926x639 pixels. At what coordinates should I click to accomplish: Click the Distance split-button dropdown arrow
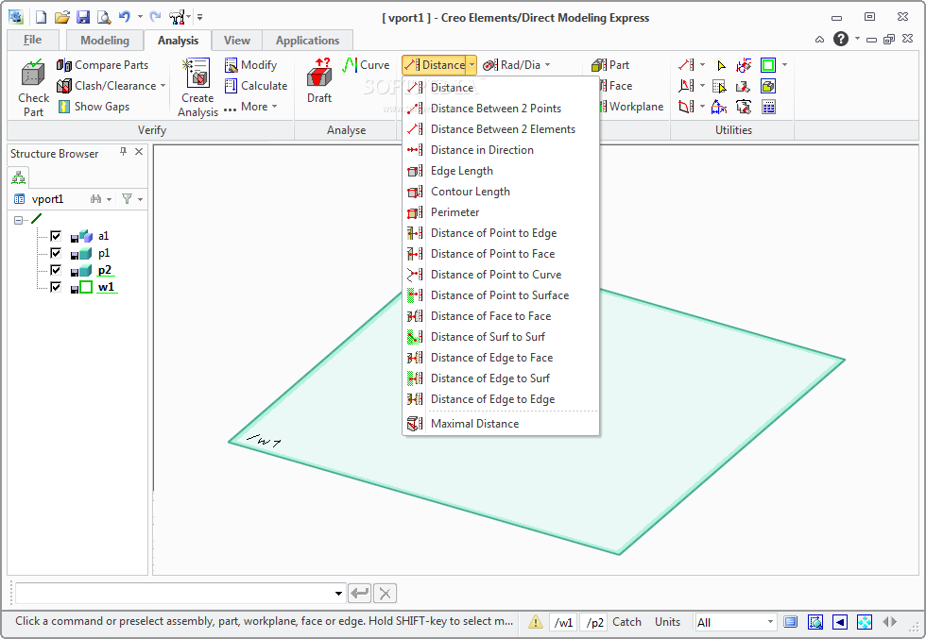tap(472, 65)
